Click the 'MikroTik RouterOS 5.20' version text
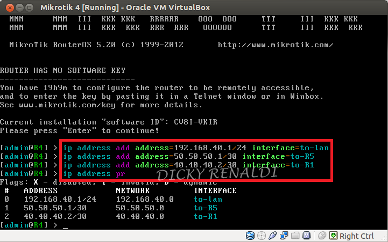Screen dimensions: 388x242 pos(62,45)
